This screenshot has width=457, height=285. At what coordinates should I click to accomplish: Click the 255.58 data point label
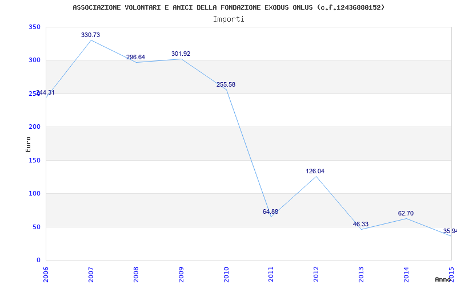(x=226, y=84)
